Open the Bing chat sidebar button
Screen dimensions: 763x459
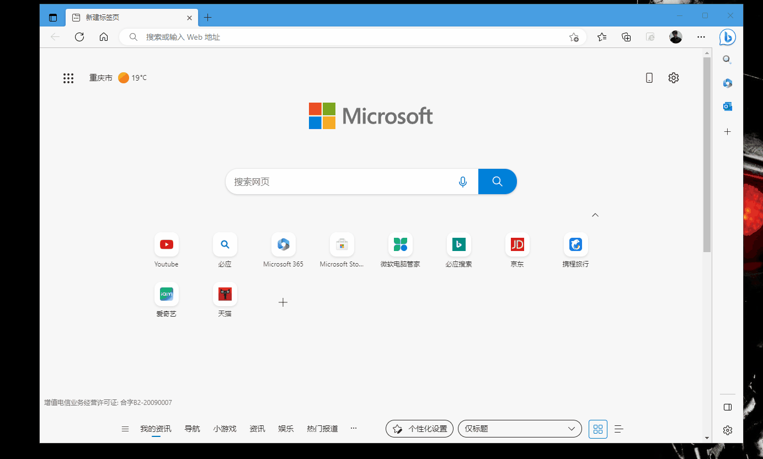tap(727, 37)
